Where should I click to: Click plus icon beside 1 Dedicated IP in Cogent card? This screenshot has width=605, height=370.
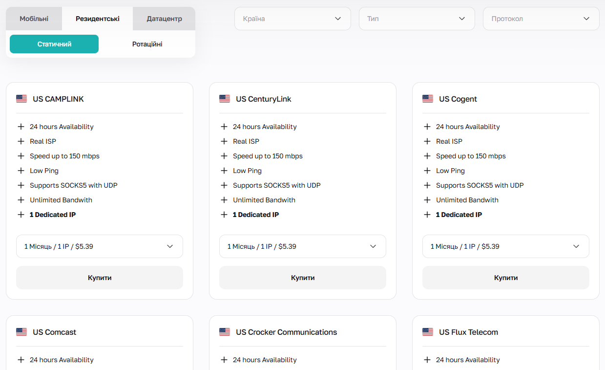[x=427, y=215]
